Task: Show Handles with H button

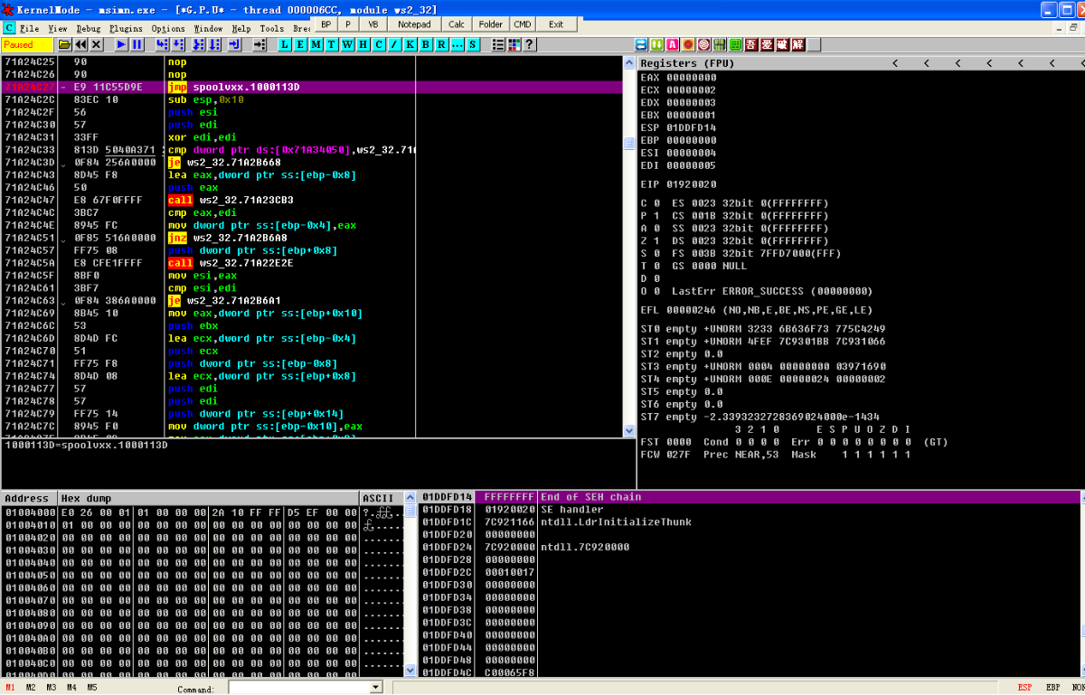Action: [363, 44]
